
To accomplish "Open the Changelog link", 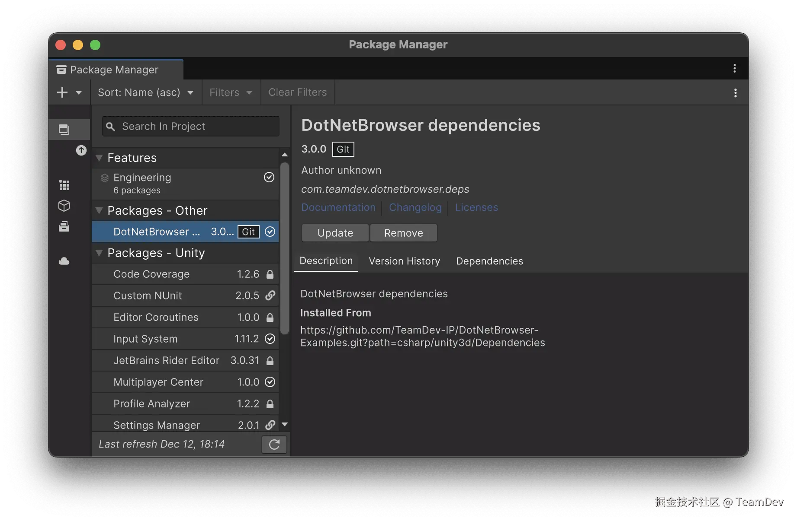I will [415, 207].
